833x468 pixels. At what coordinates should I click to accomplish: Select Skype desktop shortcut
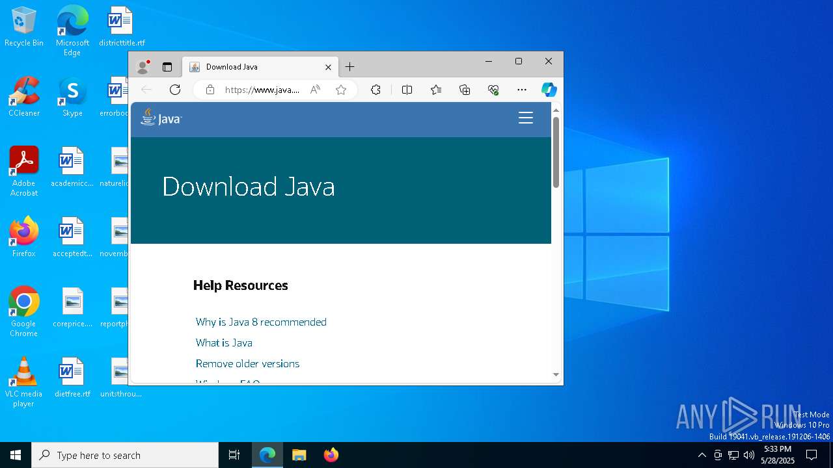tap(72, 97)
